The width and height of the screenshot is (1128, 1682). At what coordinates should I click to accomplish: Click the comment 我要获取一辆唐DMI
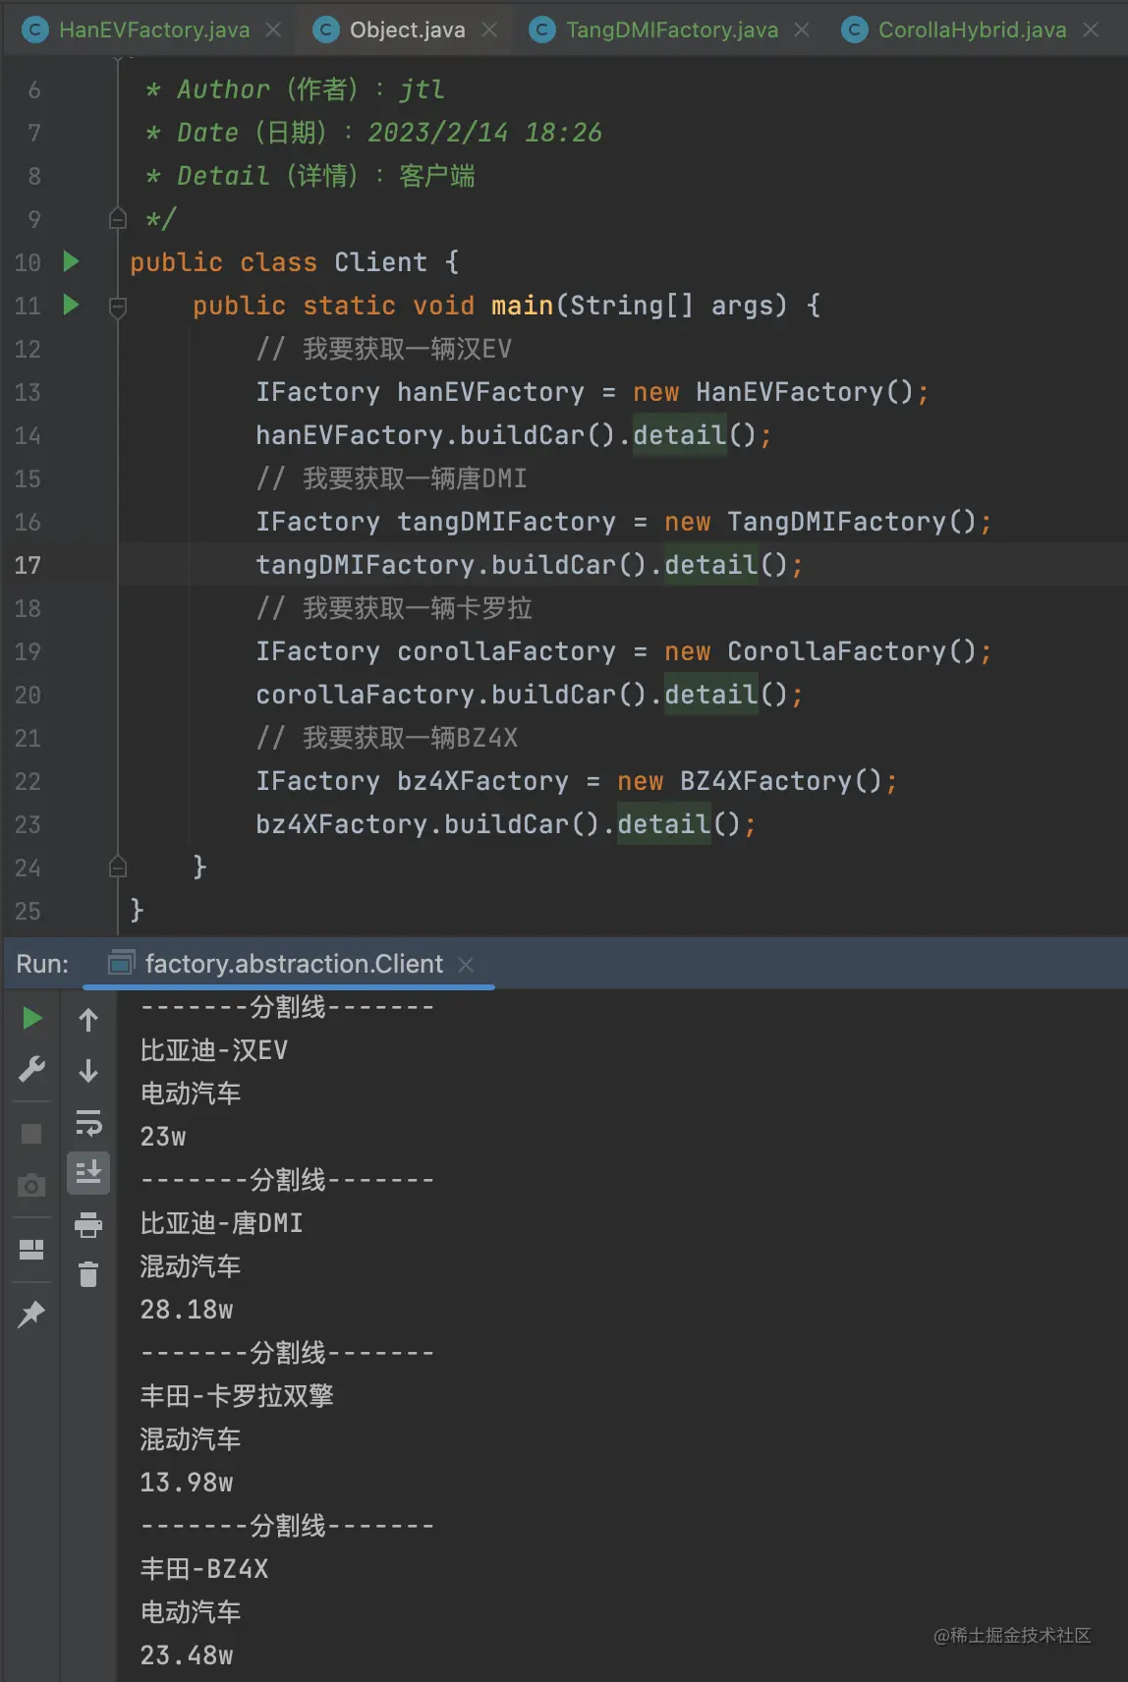392,478
